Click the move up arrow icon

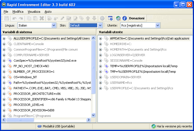[x=88, y=18]
